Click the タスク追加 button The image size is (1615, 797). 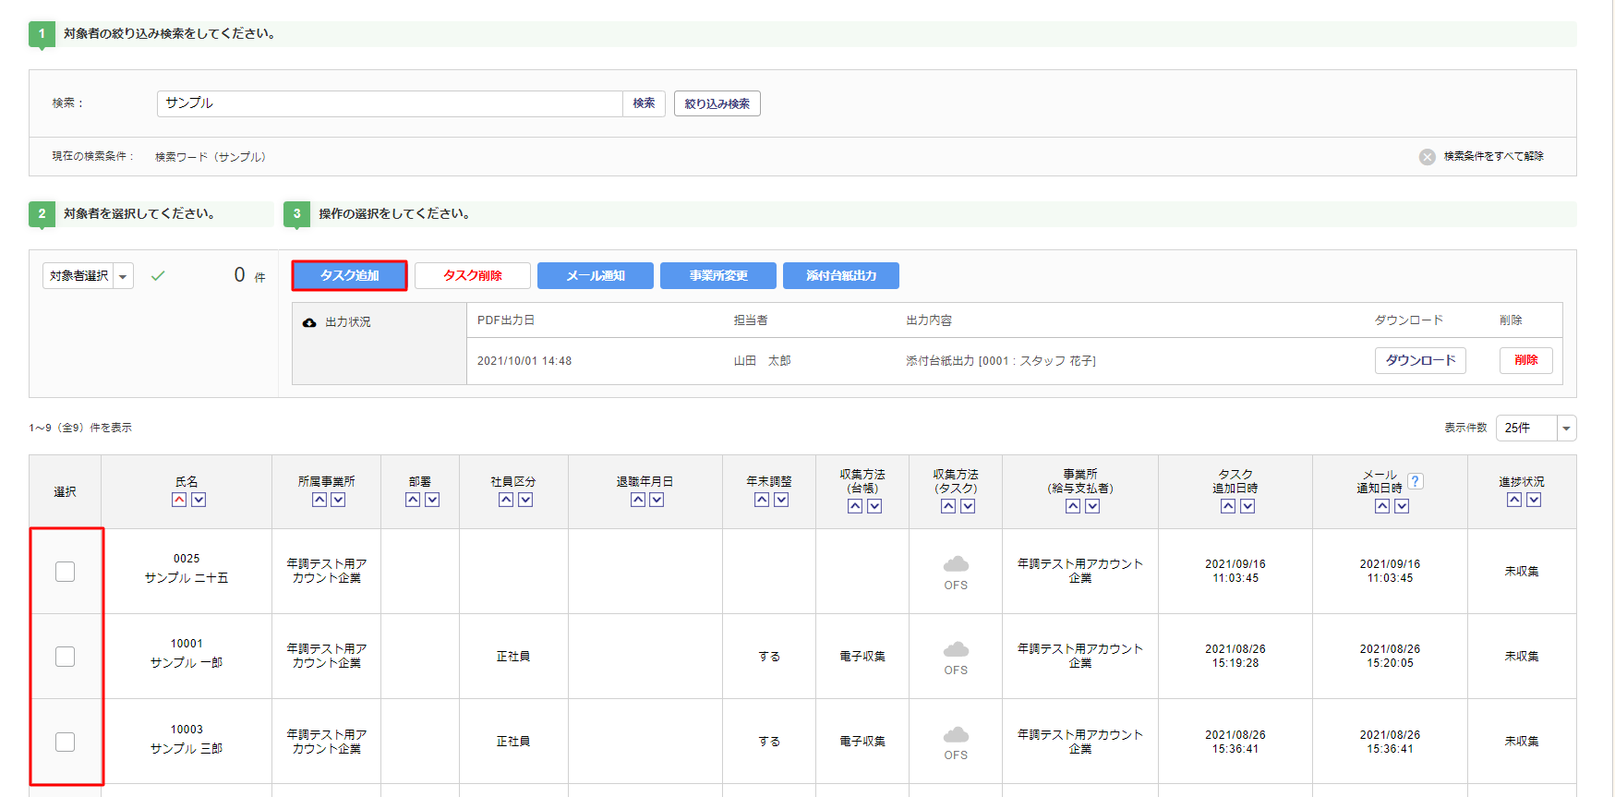coord(350,275)
